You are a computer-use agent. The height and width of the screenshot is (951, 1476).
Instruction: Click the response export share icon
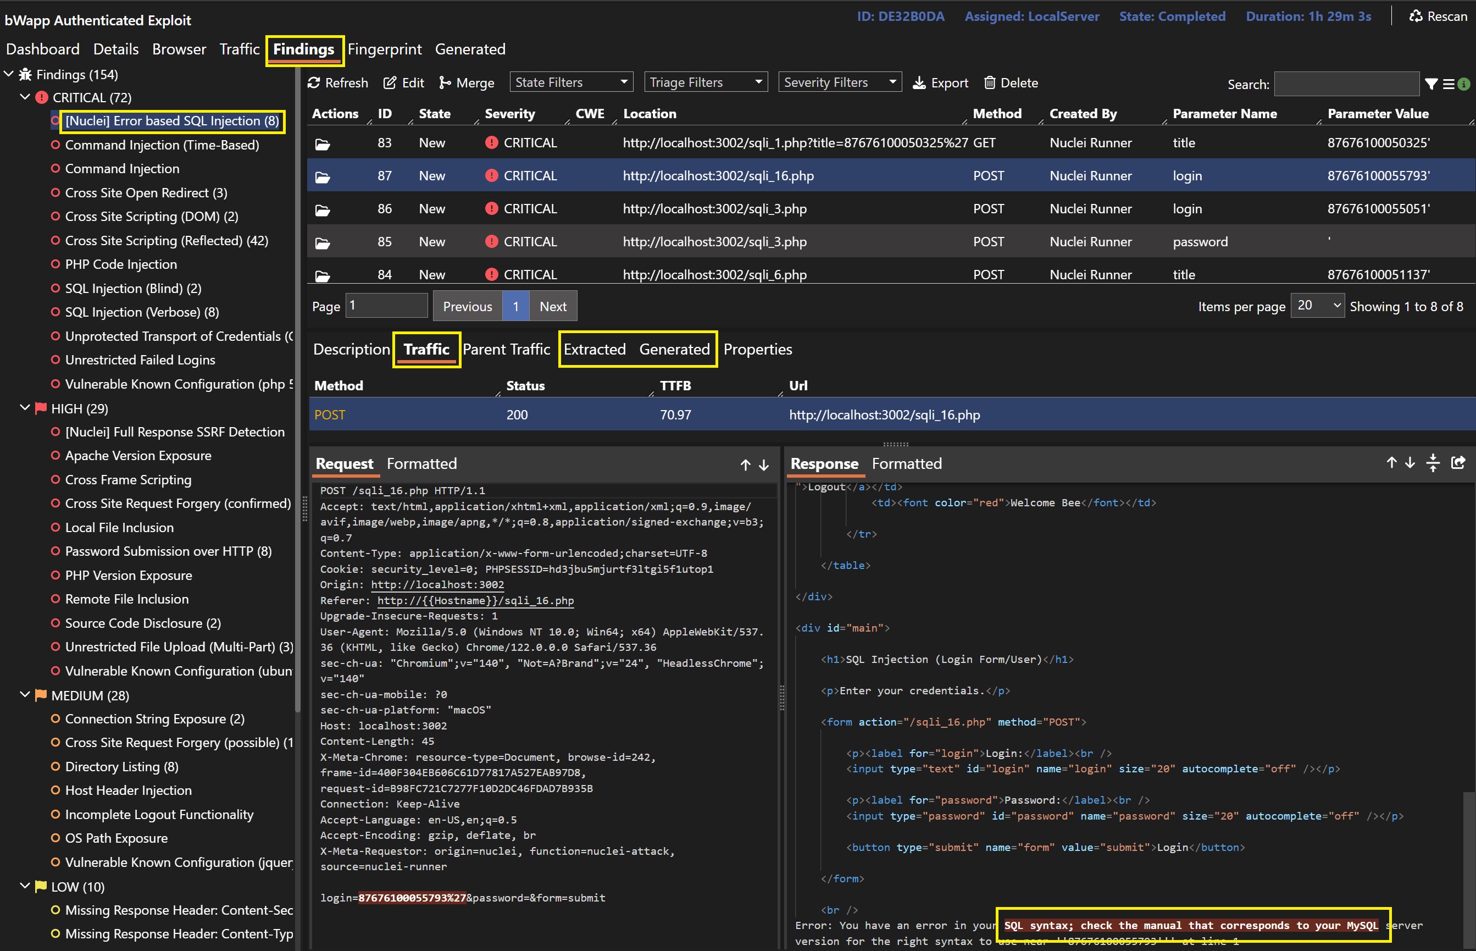(1458, 462)
